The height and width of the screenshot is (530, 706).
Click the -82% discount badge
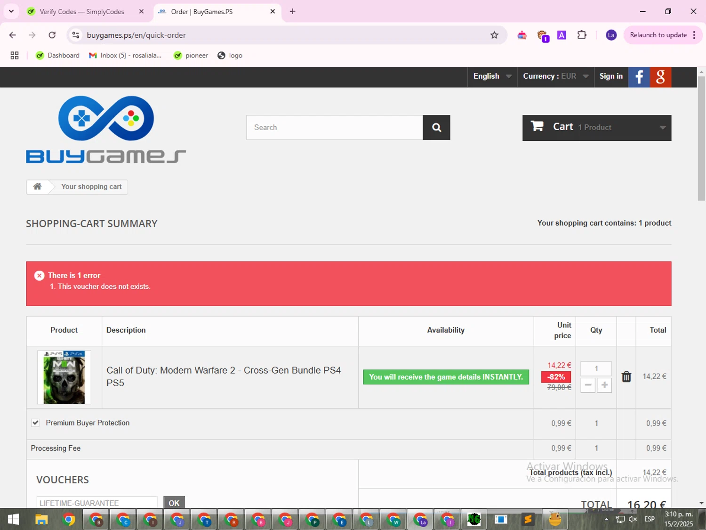click(556, 377)
